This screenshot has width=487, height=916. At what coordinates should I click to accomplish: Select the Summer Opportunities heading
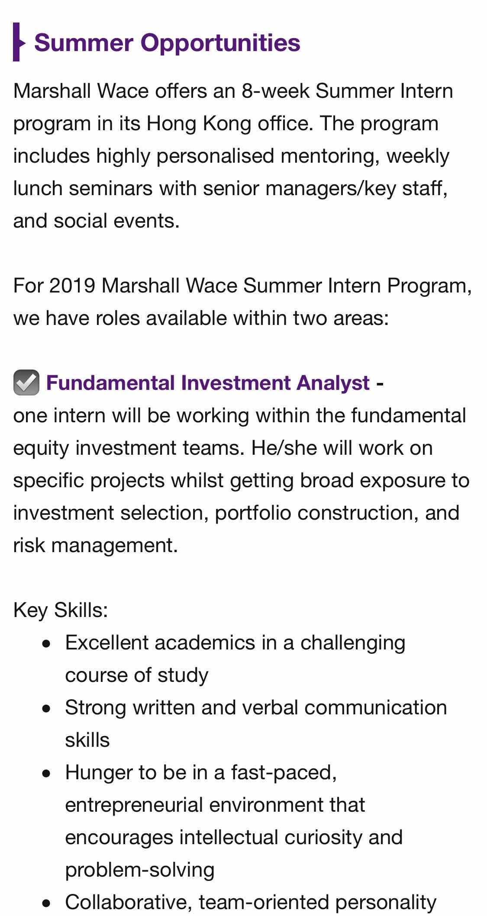click(x=167, y=42)
